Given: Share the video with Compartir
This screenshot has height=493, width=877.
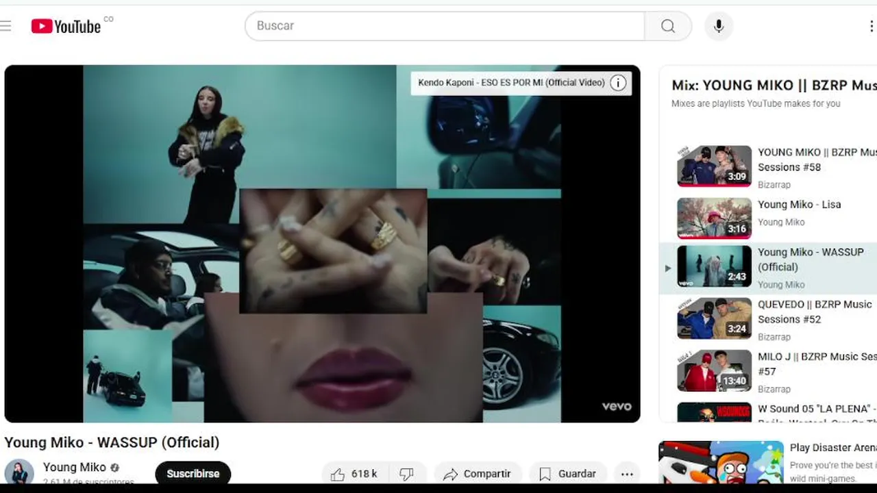Looking at the screenshot, I should pos(478,473).
